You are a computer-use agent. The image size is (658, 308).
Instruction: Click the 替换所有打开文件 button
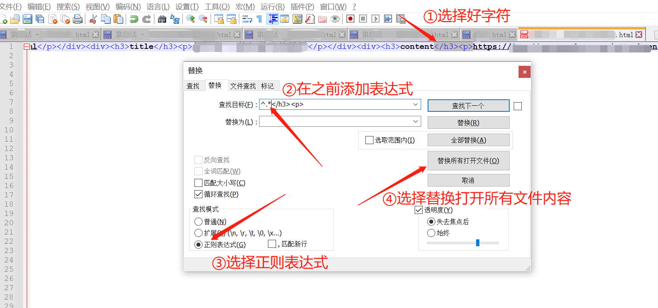(x=468, y=161)
